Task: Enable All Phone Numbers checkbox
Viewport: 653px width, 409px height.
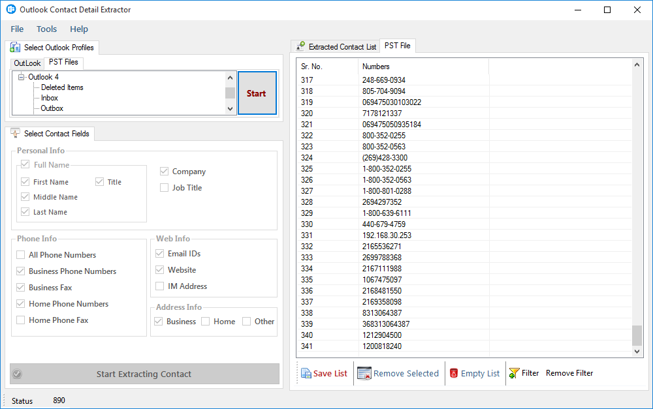Action: tap(20, 254)
